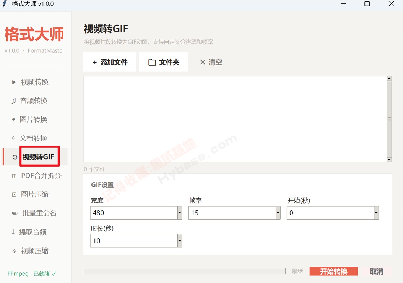Start conversion with 开始转换 button

(334, 271)
